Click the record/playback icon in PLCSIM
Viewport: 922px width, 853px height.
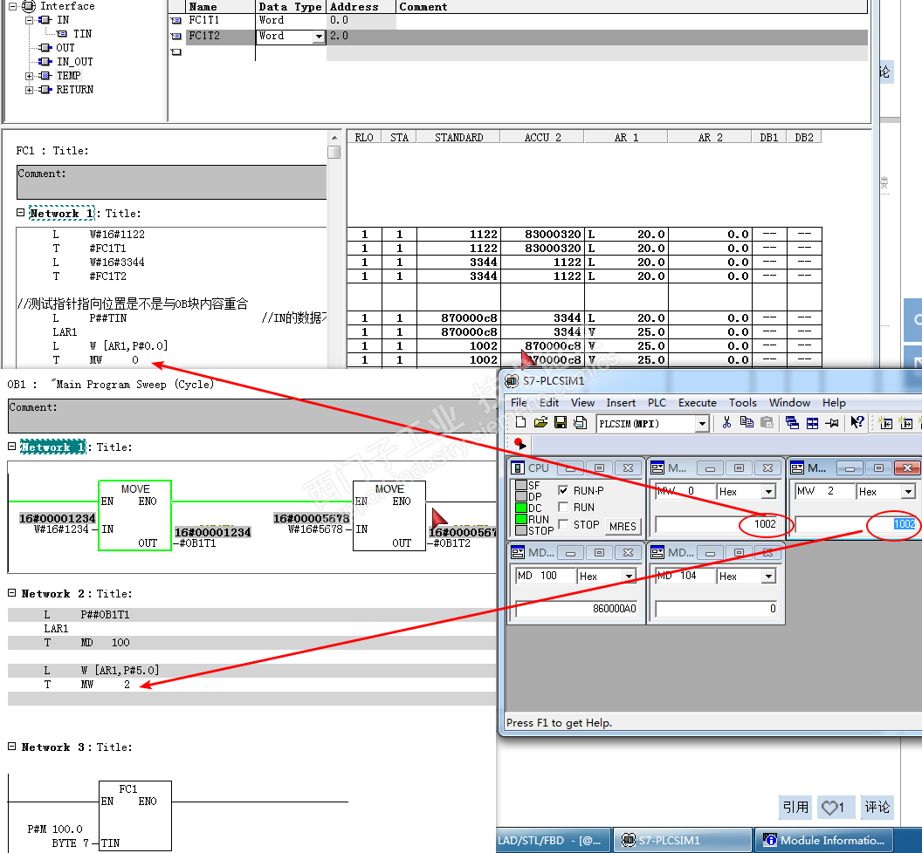(x=519, y=444)
